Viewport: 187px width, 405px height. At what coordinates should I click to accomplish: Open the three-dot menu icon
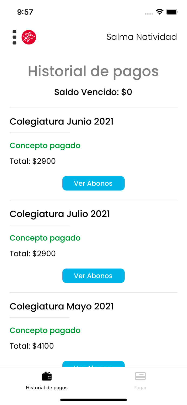pos(14,37)
